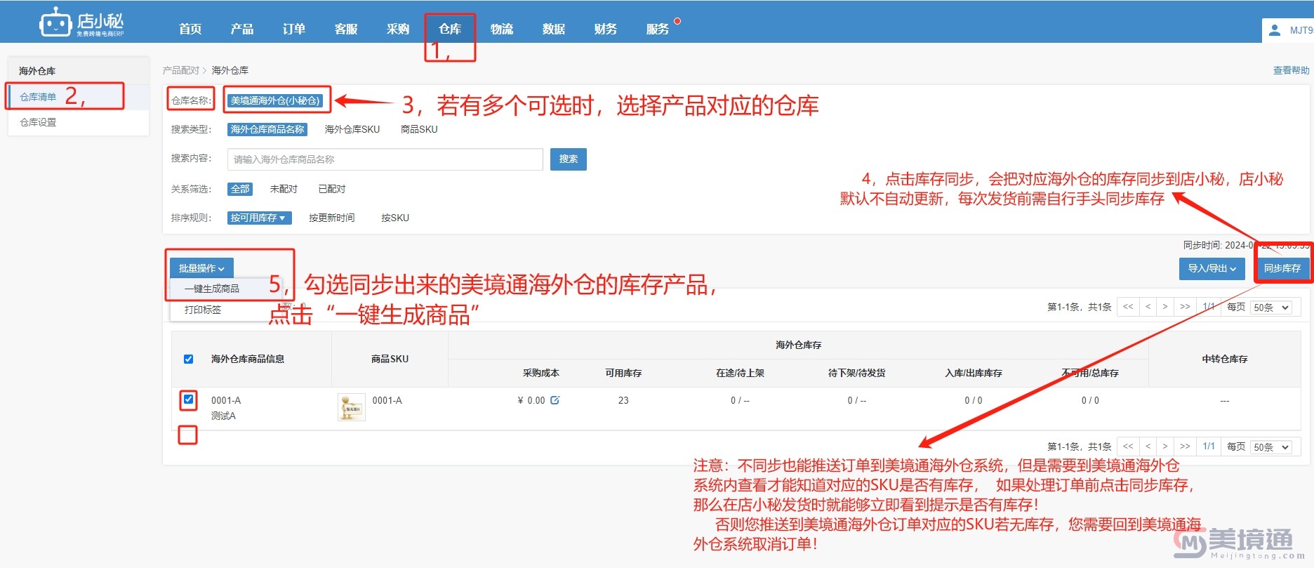
Task: Sort by 按更新时间
Action: click(x=332, y=218)
